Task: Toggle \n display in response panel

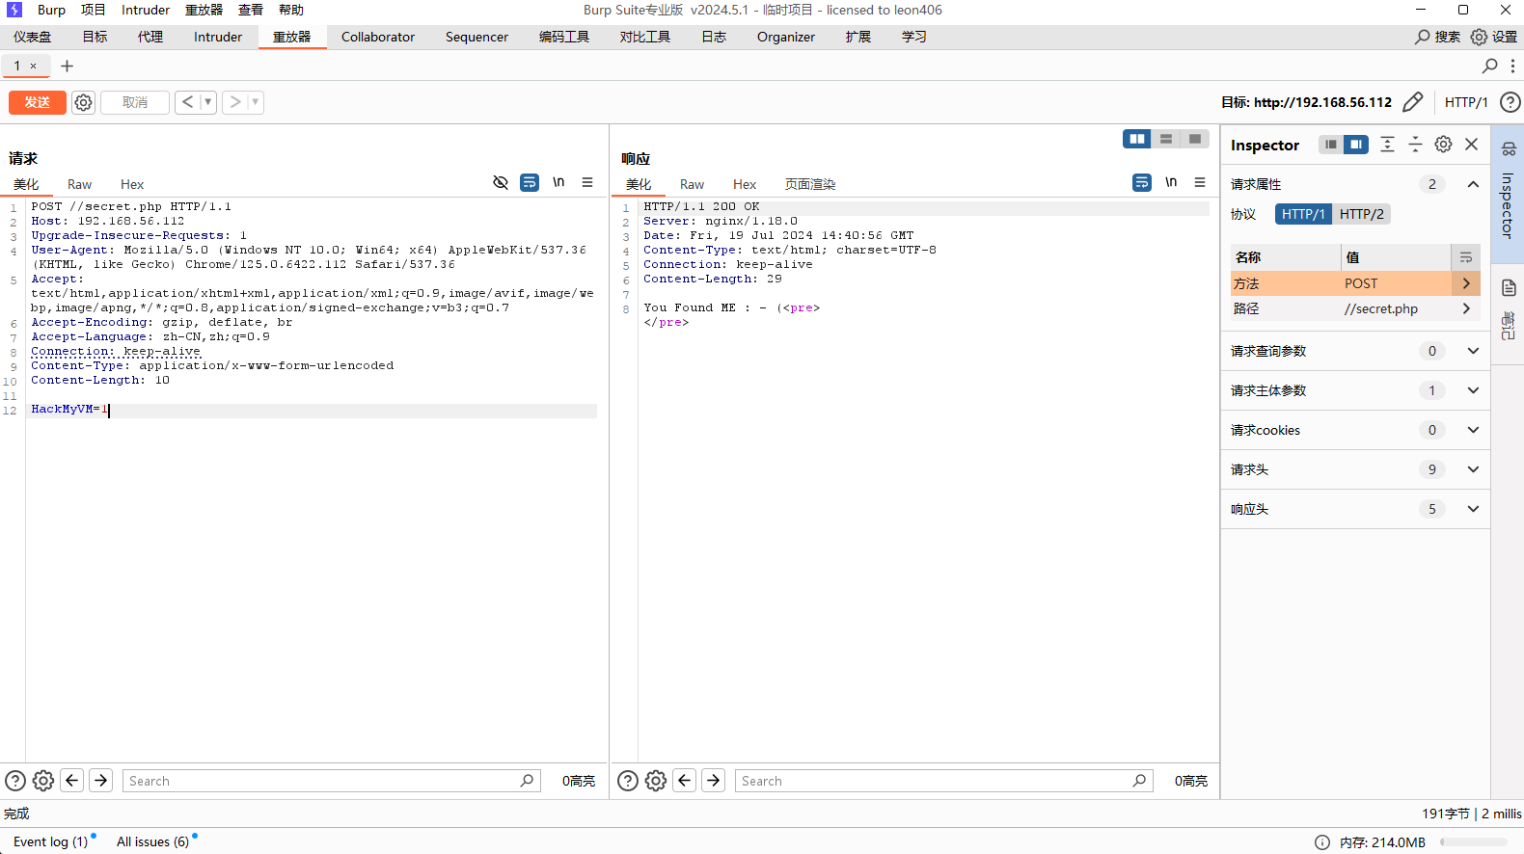Action: 1171,182
